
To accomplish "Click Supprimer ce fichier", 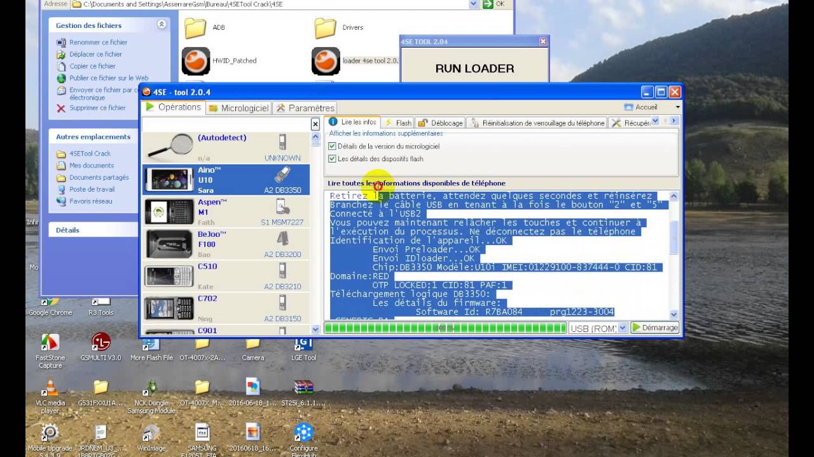I will 97,108.
